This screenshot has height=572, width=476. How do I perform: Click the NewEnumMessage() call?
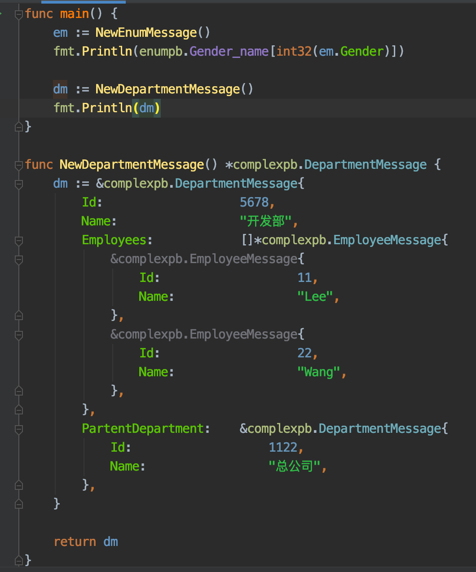pos(153,33)
